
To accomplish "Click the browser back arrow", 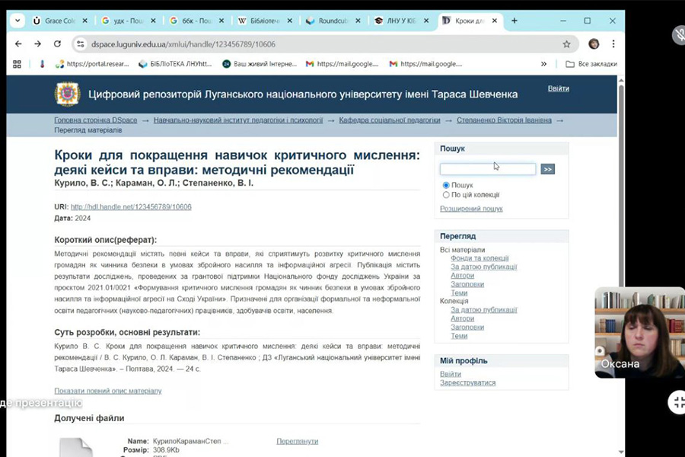I will click(18, 44).
